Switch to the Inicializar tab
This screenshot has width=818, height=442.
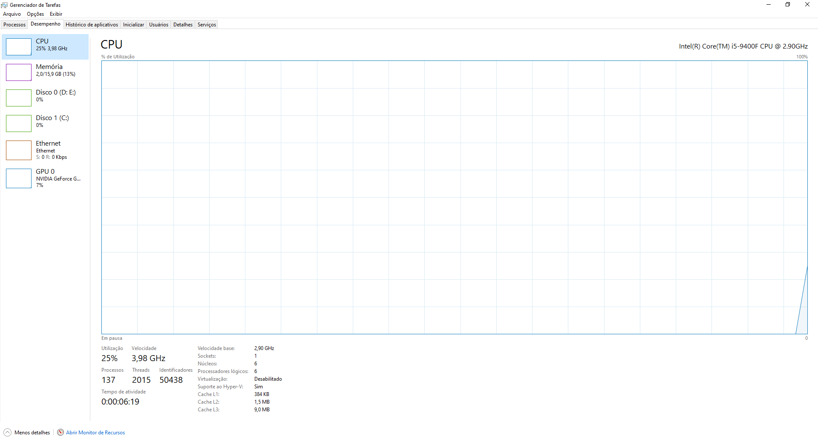(x=133, y=25)
